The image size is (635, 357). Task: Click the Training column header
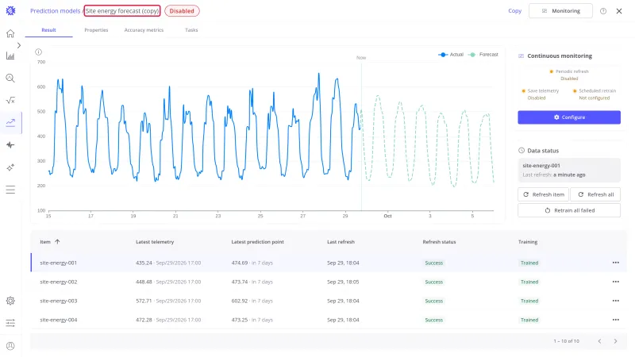click(528, 242)
